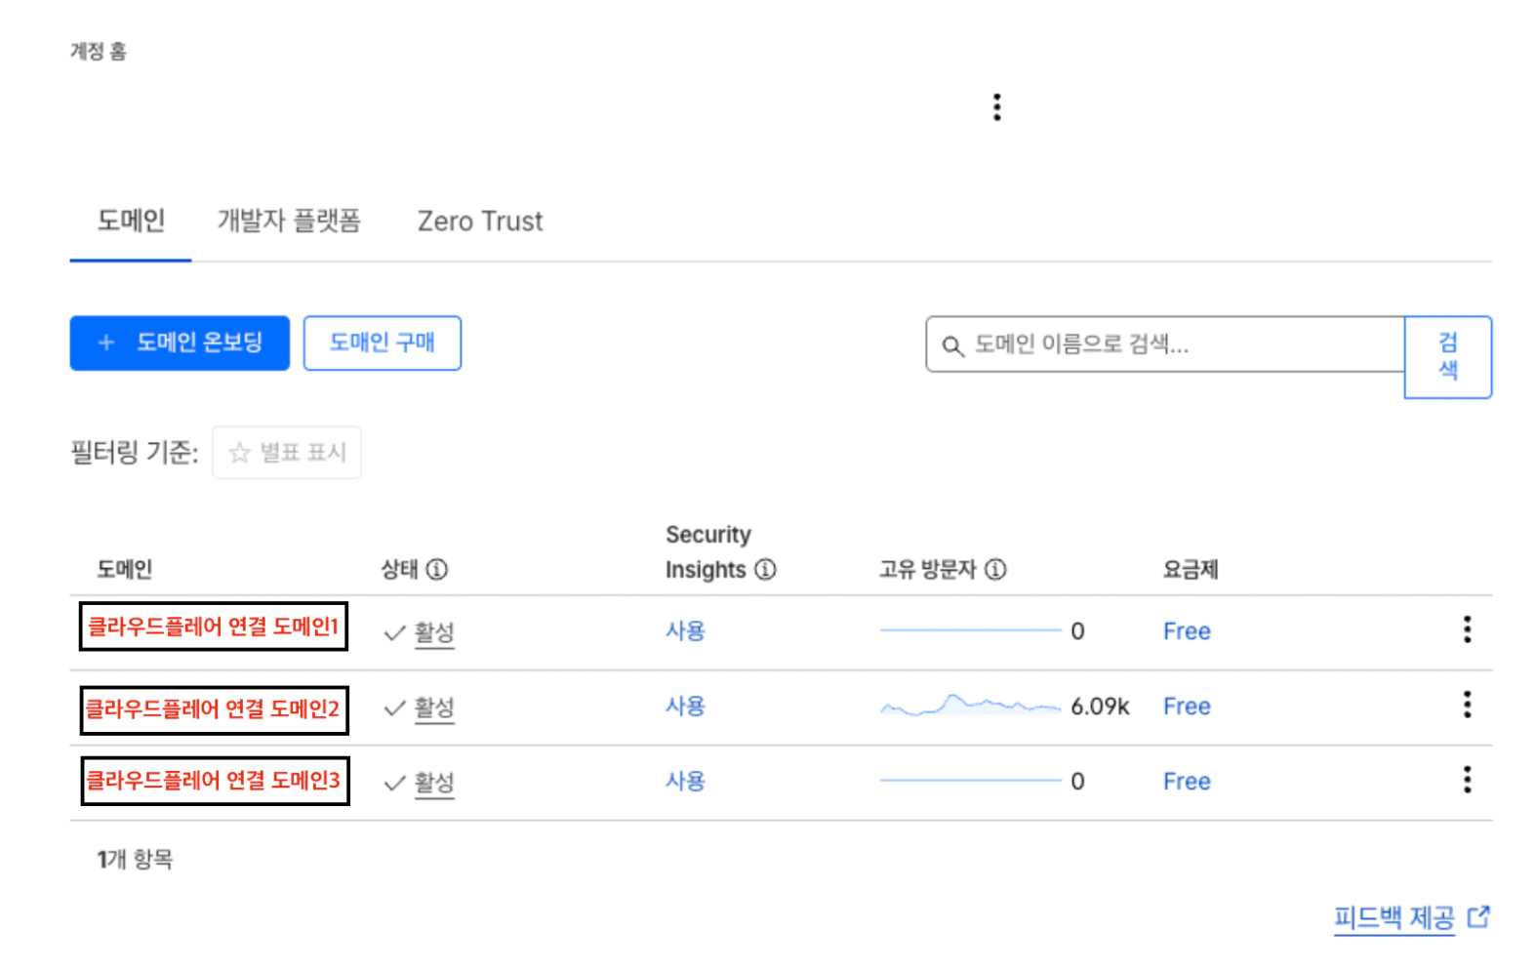Click the 피드백 제공 feedback link
The height and width of the screenshot is (971, 1535).
(x=1394, y=917)
